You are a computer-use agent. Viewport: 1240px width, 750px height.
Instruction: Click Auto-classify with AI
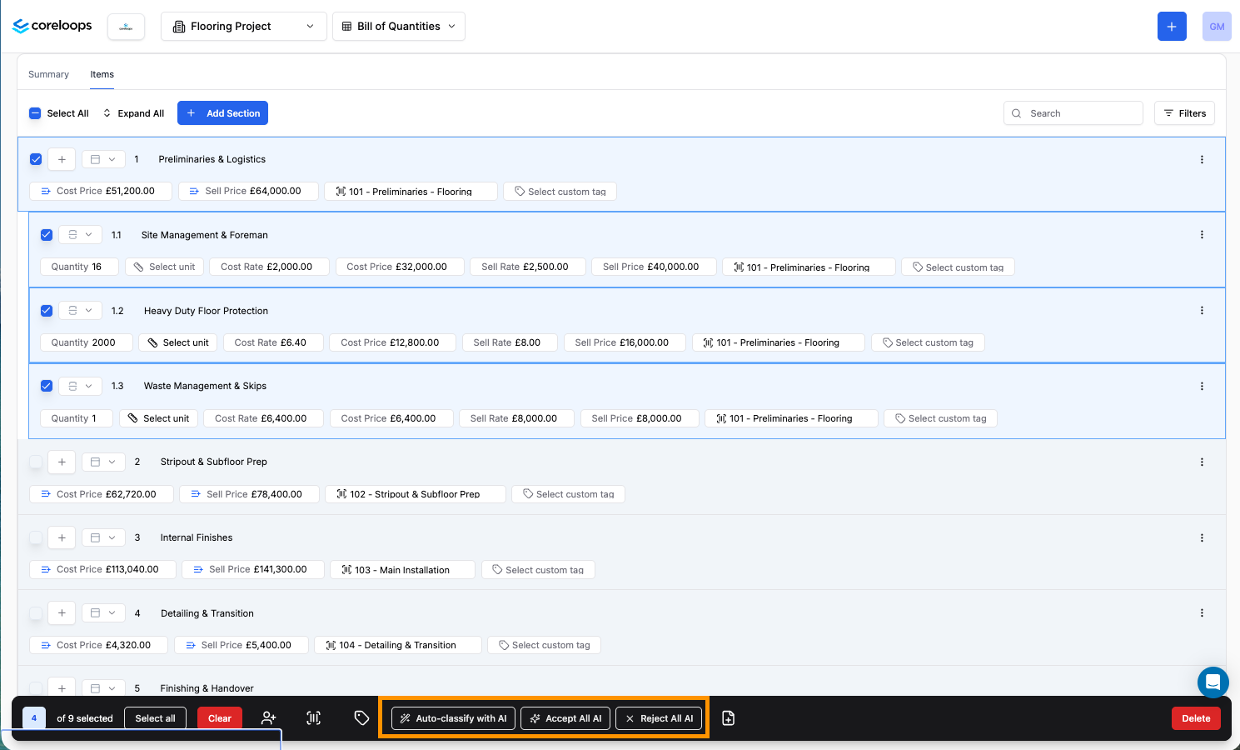click(453, 718)
